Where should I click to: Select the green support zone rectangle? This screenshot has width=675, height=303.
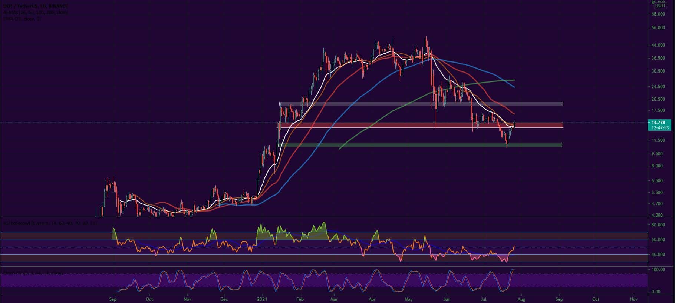click(x=420, y=145)
